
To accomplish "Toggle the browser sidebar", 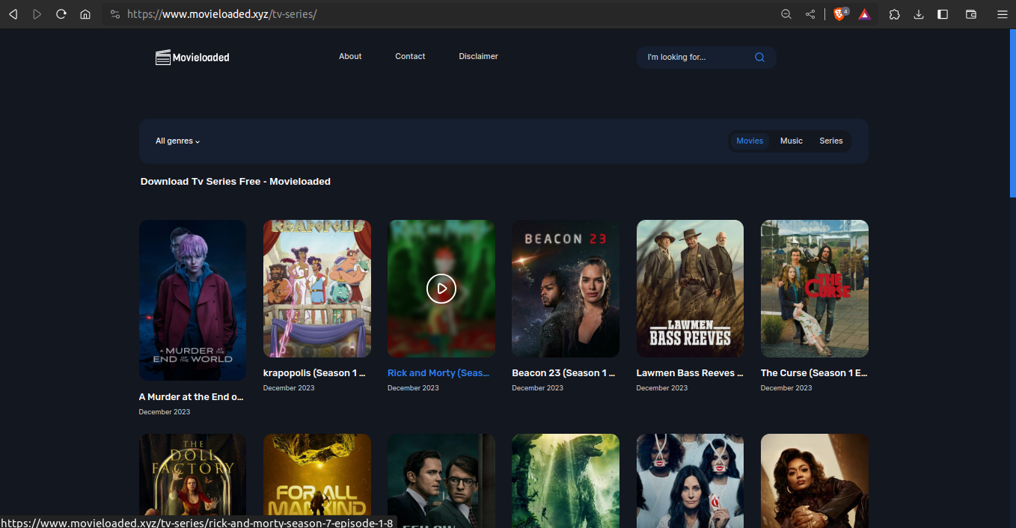I will (x=943, y=13).
